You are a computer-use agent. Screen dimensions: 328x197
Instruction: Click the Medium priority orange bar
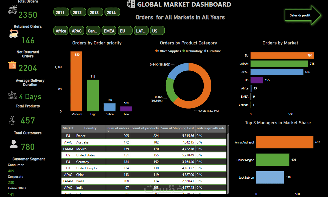pyautogui.click(x=76, y=81)
